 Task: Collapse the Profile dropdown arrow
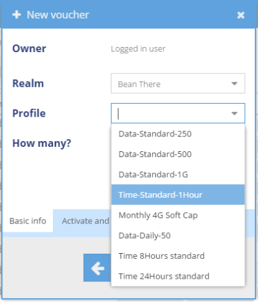234,113
